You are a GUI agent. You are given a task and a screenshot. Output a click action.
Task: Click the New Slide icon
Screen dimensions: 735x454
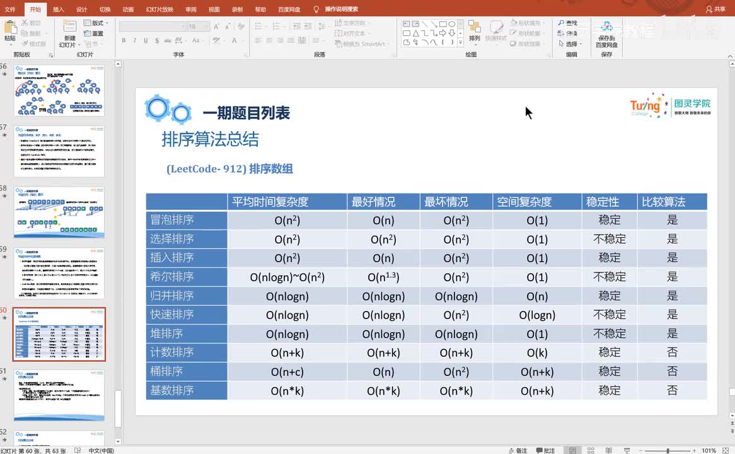(x=70, y=27)
